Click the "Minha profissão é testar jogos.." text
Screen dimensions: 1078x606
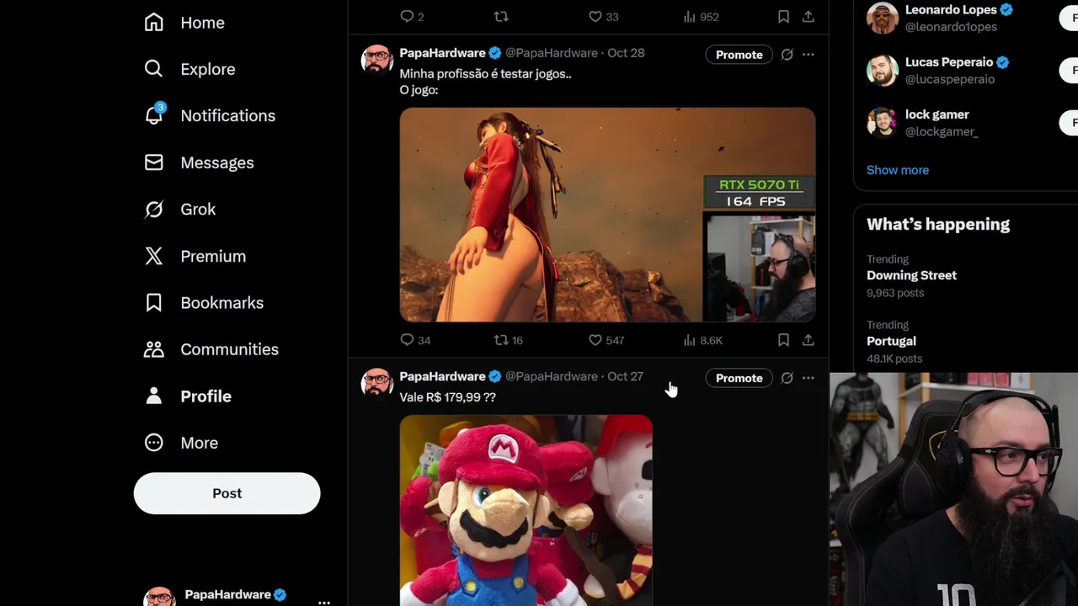click(485, 74)
